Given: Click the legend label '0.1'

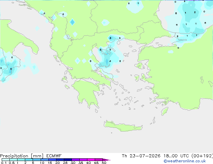Looking at the screenshot, I should pyautogui.click(x=4, y=163).
